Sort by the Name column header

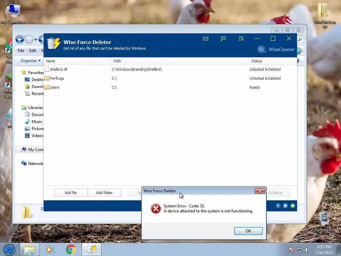tap(77, 61)
